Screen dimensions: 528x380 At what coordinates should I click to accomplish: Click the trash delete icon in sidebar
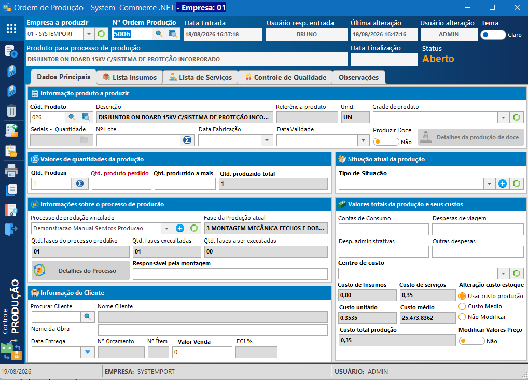click(11, 110)
